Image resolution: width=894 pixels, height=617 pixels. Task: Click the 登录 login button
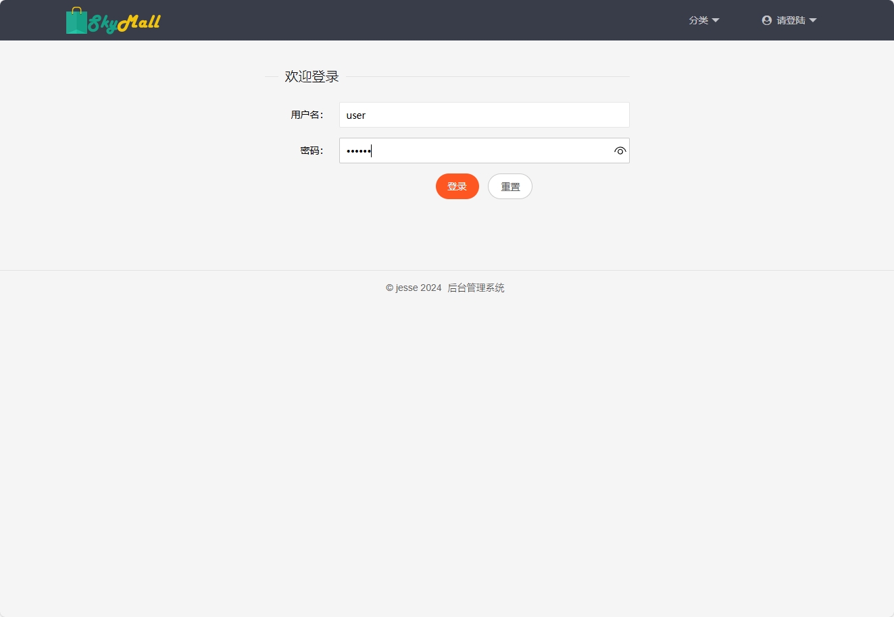[x=457, y=186]
